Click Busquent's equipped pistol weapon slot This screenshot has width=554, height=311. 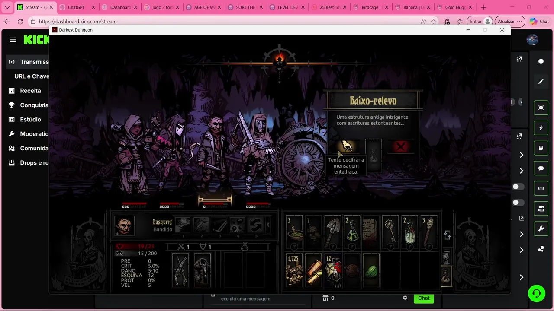pyautogui.click(x=180, y=270)
